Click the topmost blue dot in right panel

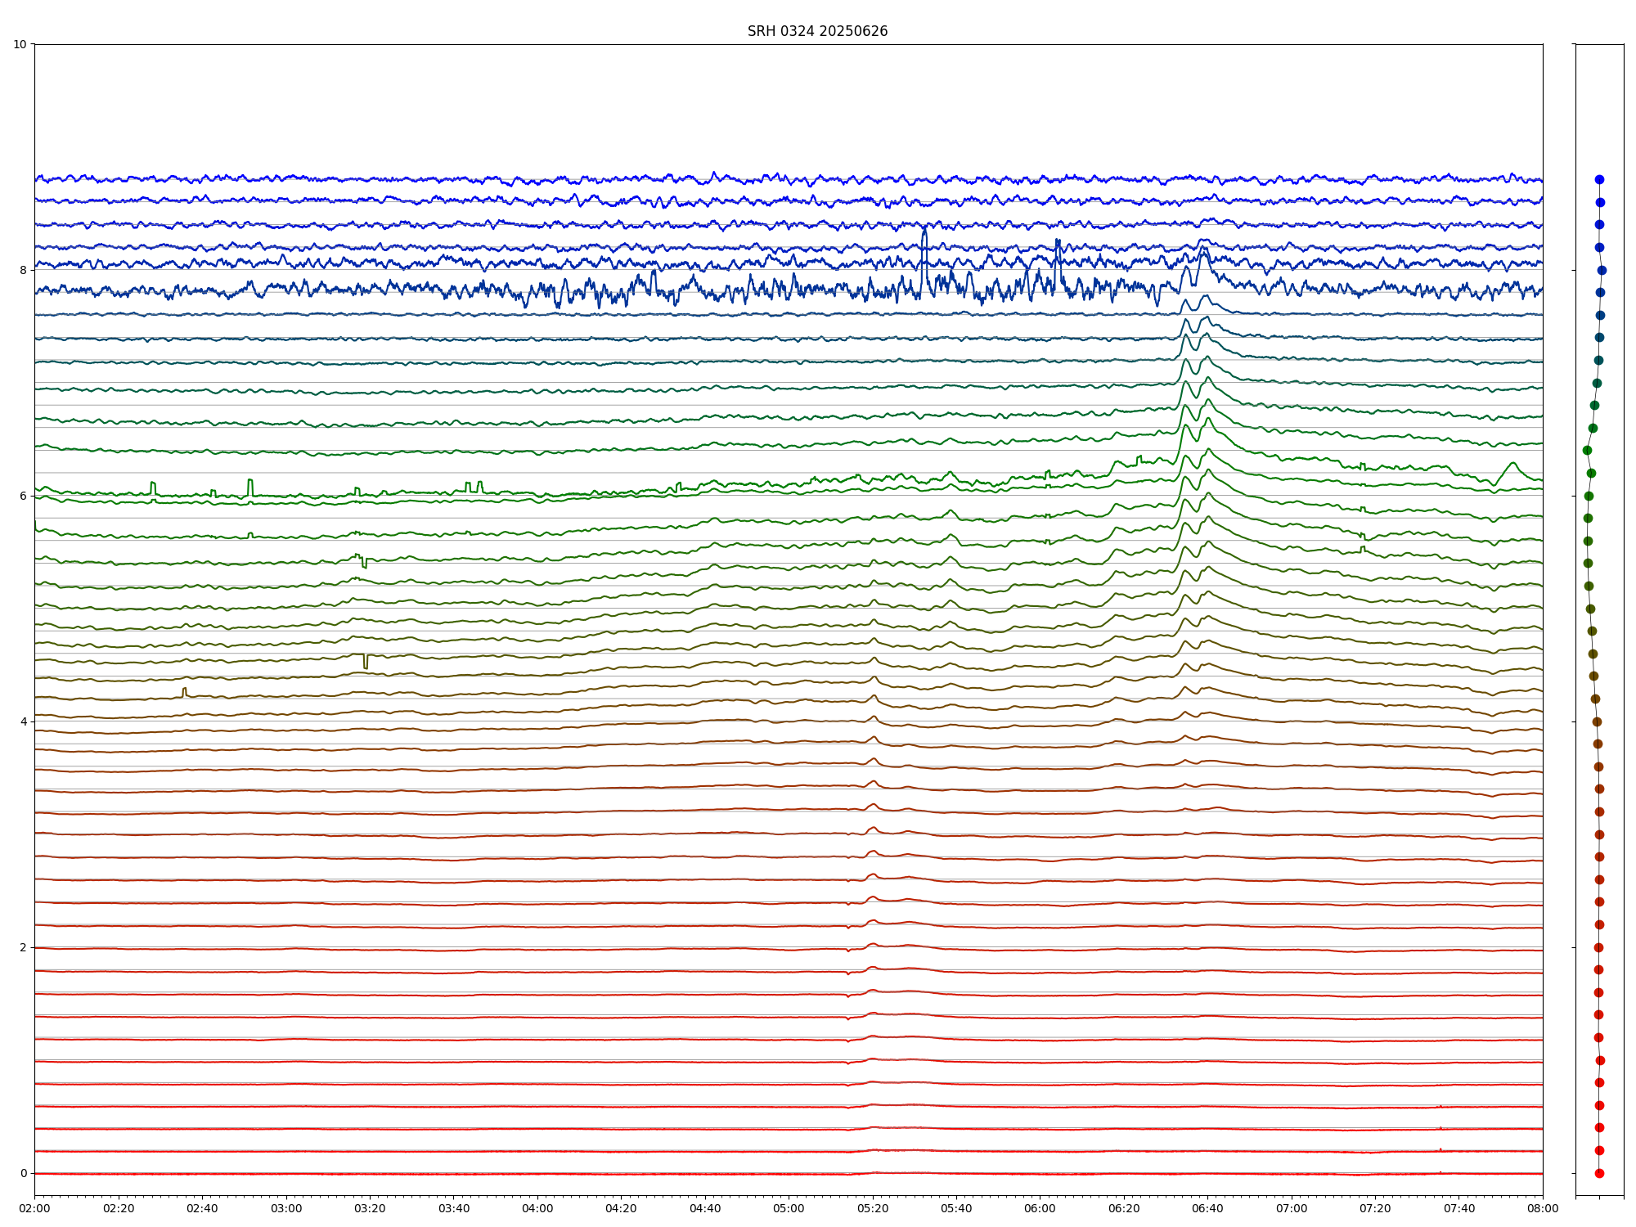[x=1599, y=180]
